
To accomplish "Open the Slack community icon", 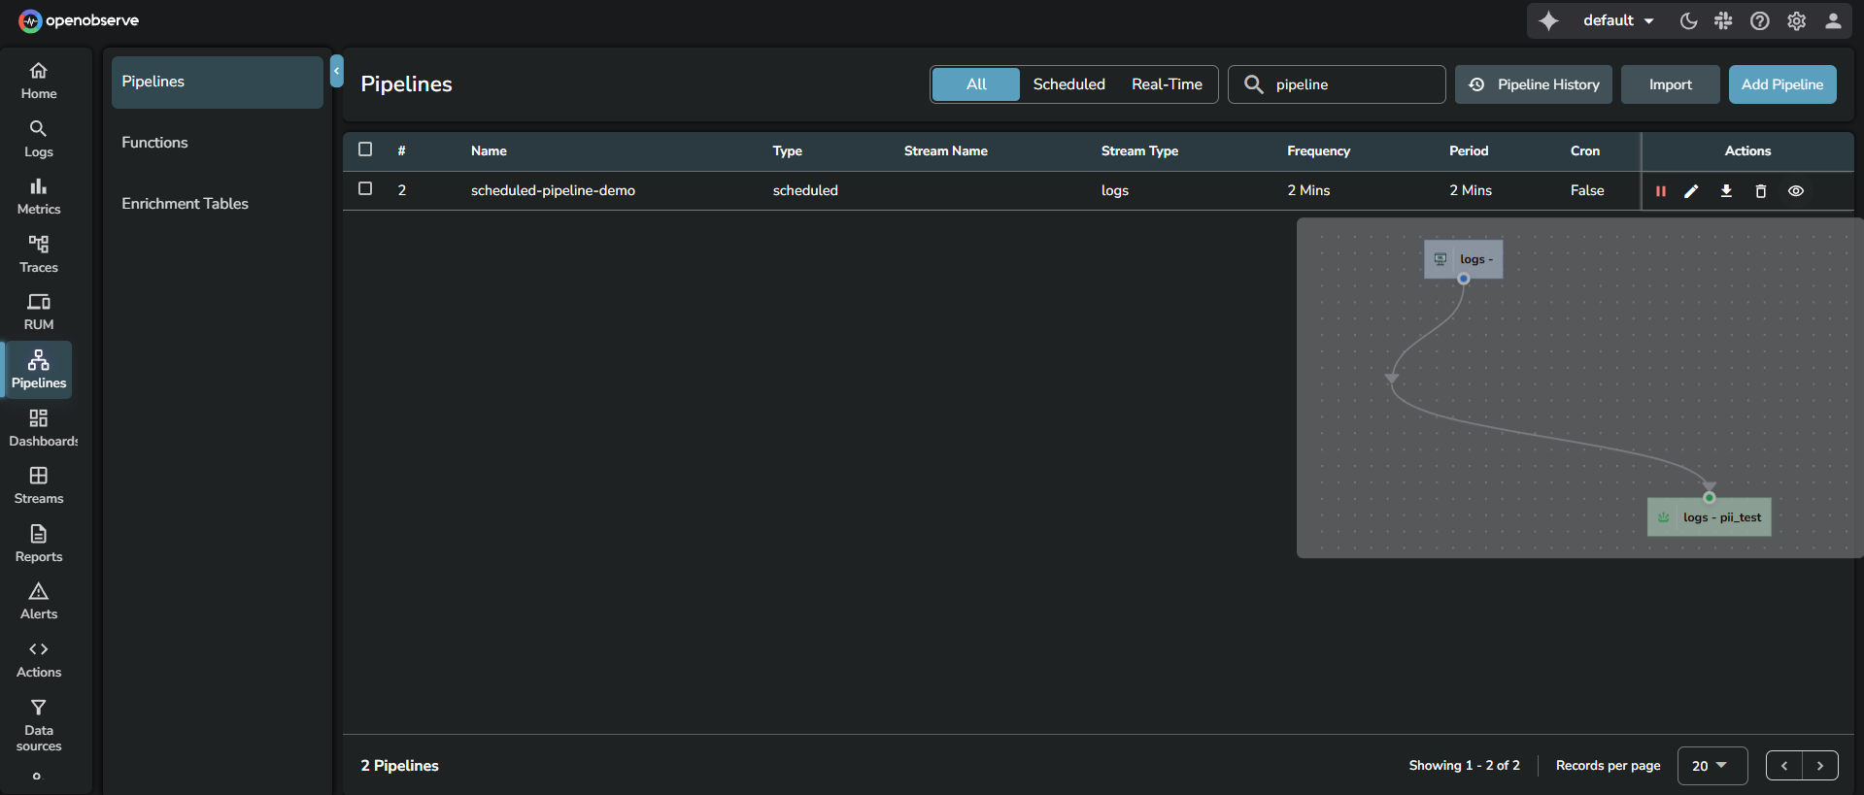I will click(x=1723, y=20).
